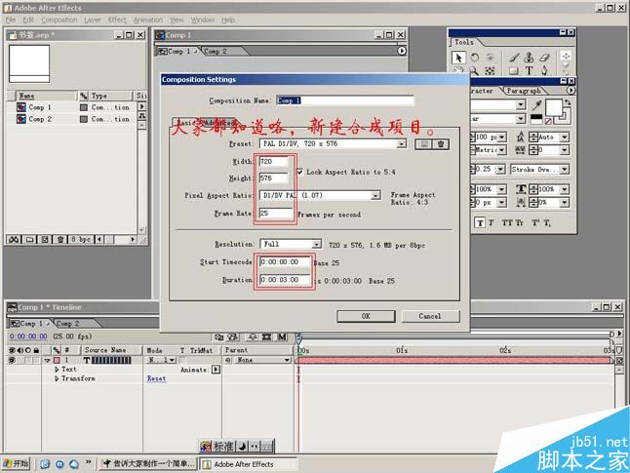This screenshot has height=473, width=630.
Task: Click the 8 bpc button in Project panel
Action: [81, 240]
